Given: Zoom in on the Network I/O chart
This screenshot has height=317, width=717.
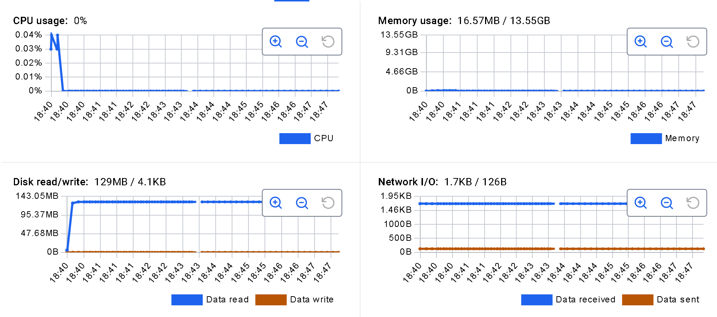Looking at the screenshot, I should 641,203.
